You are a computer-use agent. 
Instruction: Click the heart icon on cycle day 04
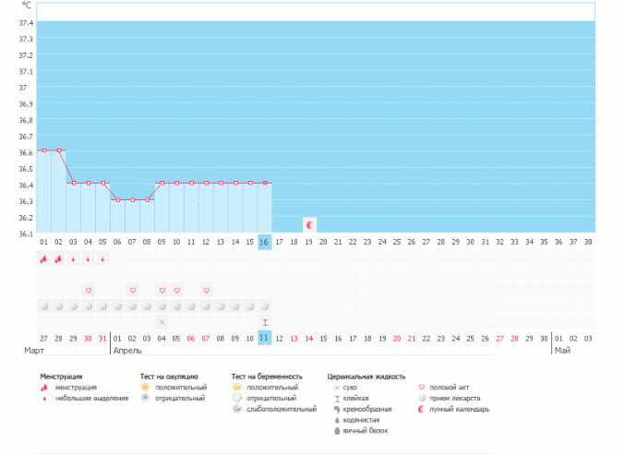88,290
